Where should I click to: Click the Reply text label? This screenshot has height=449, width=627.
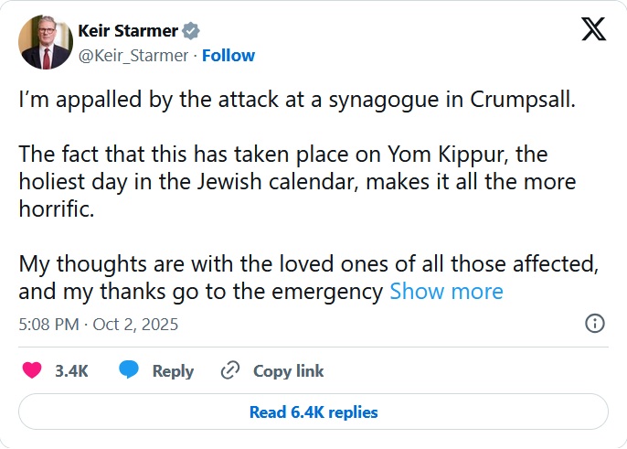click(173, 370)
